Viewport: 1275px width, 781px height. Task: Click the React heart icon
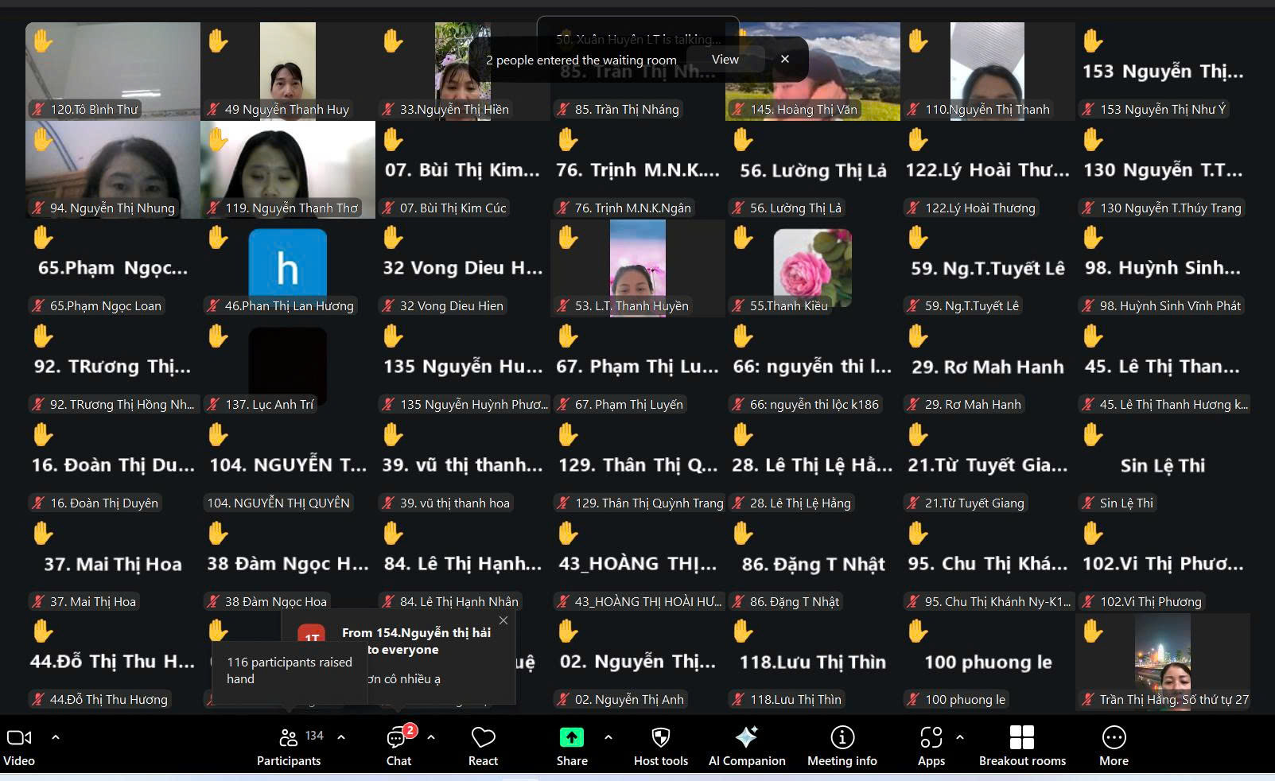[483, 738]
